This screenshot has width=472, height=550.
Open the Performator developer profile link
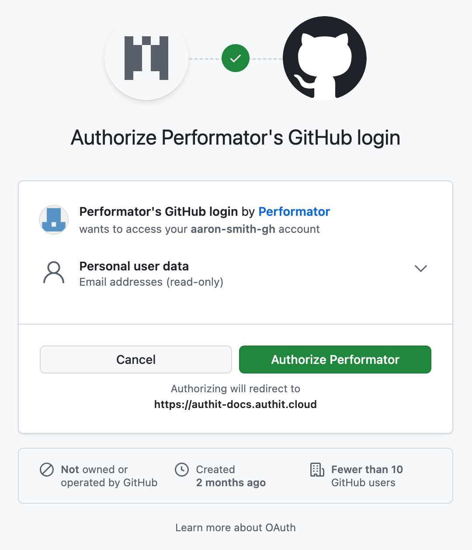pos(294,211)
